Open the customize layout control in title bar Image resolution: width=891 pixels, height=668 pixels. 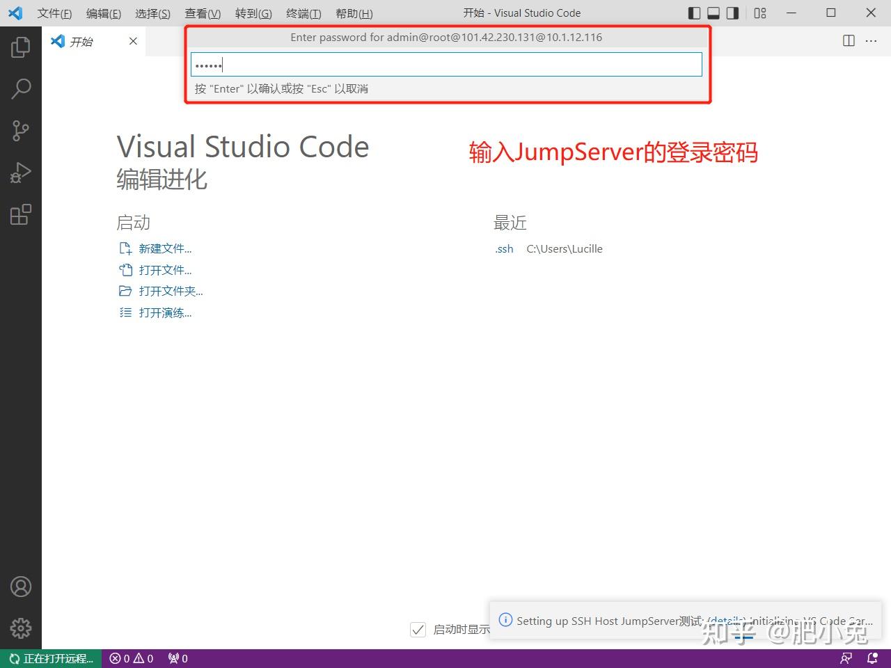point(759,13)
